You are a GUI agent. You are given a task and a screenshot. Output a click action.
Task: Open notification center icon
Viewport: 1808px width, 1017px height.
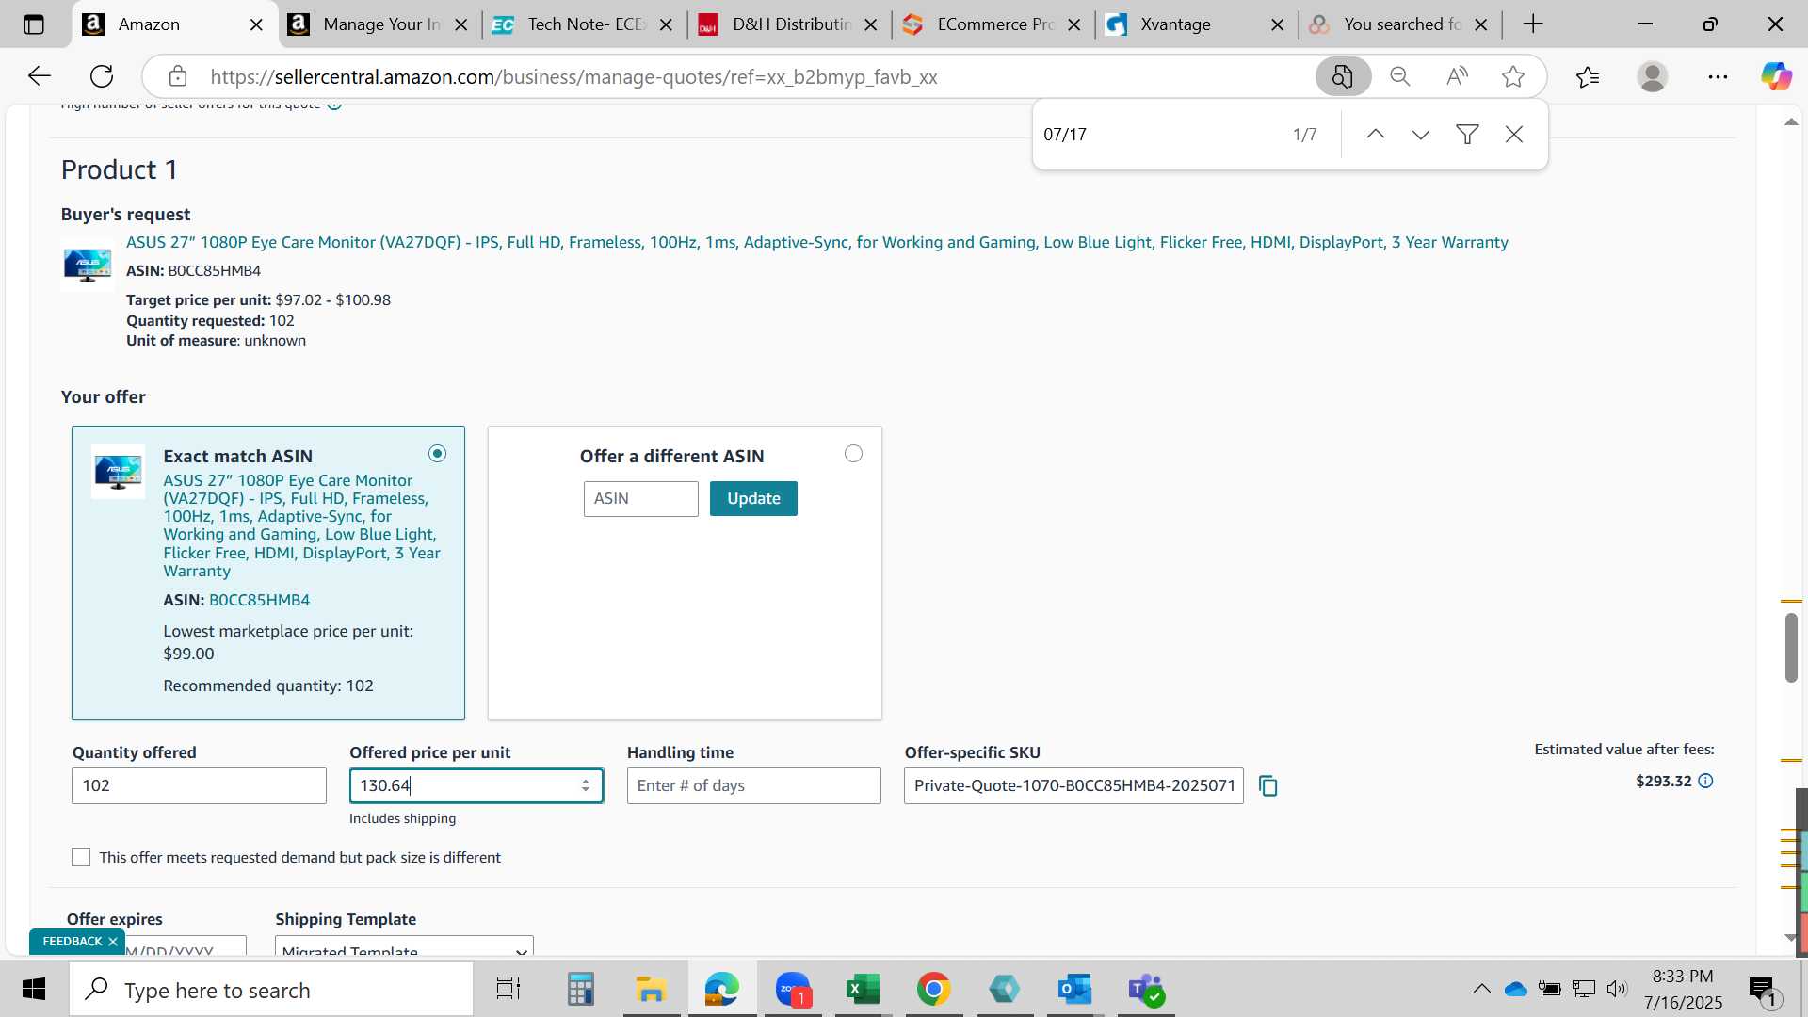coord(1763,989)
